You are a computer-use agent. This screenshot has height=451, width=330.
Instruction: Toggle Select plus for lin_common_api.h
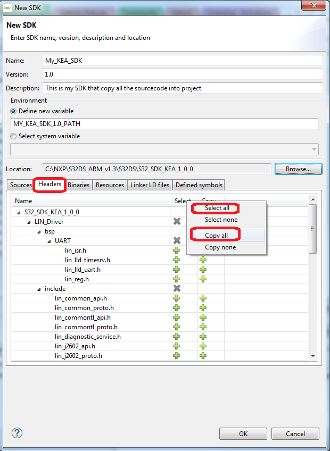click(177, 298)
